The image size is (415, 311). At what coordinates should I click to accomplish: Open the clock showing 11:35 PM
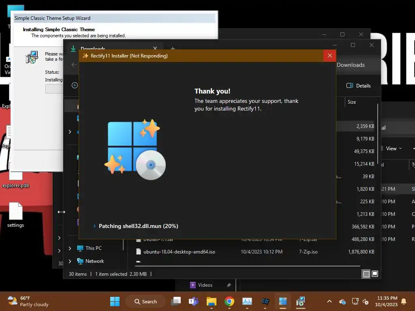(386, 301)
